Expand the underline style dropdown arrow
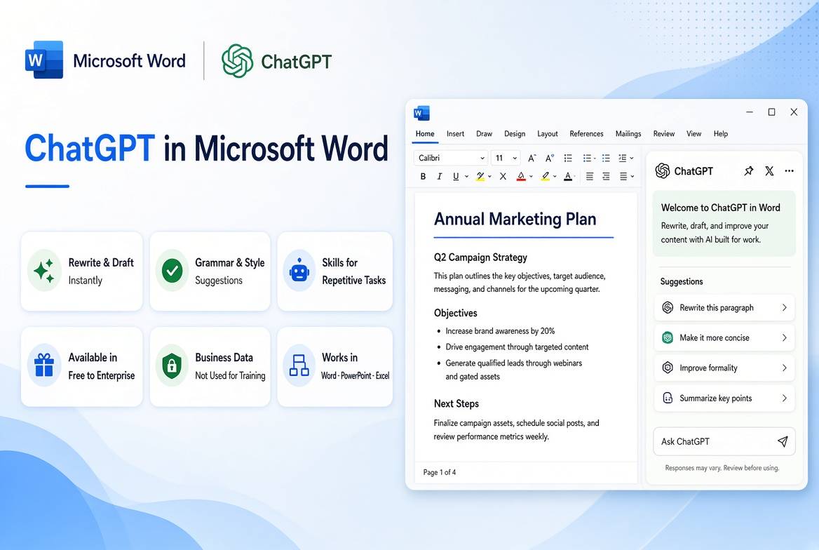Screen dimensions: 819x550 coord(466,177)
